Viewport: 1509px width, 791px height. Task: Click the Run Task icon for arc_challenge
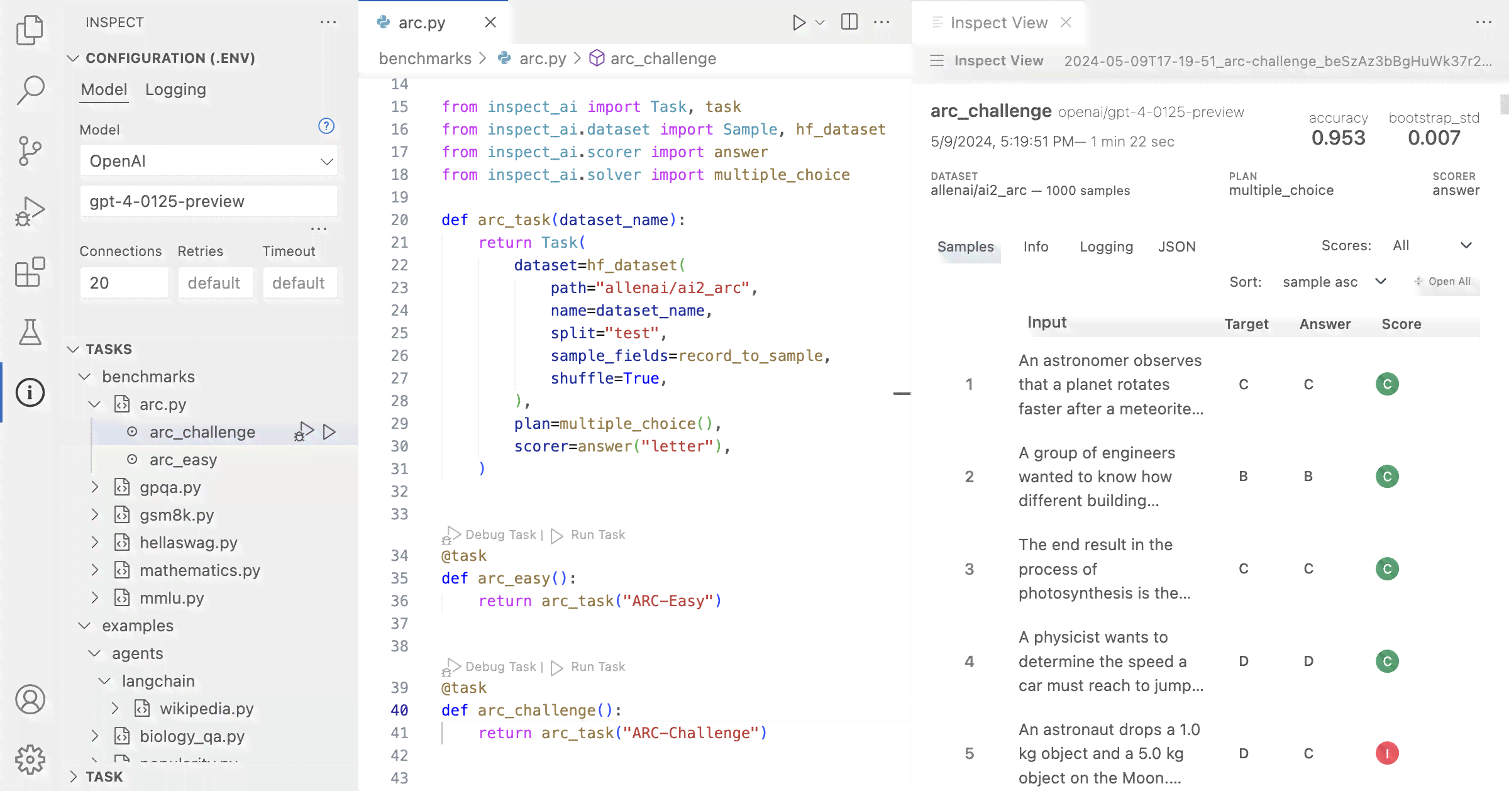tap(329, 431)
